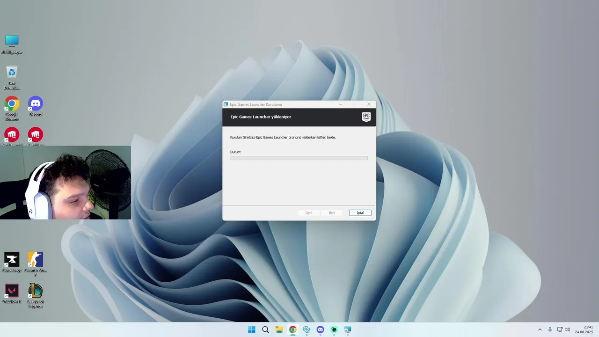Open the Windows Start menu

click(x=251, y=330)
